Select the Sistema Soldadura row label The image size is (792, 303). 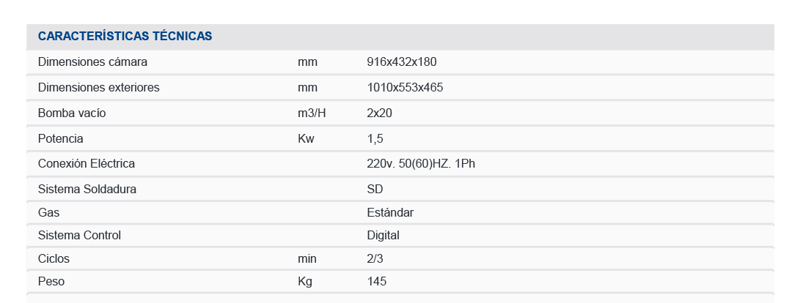tap(87, 190)
